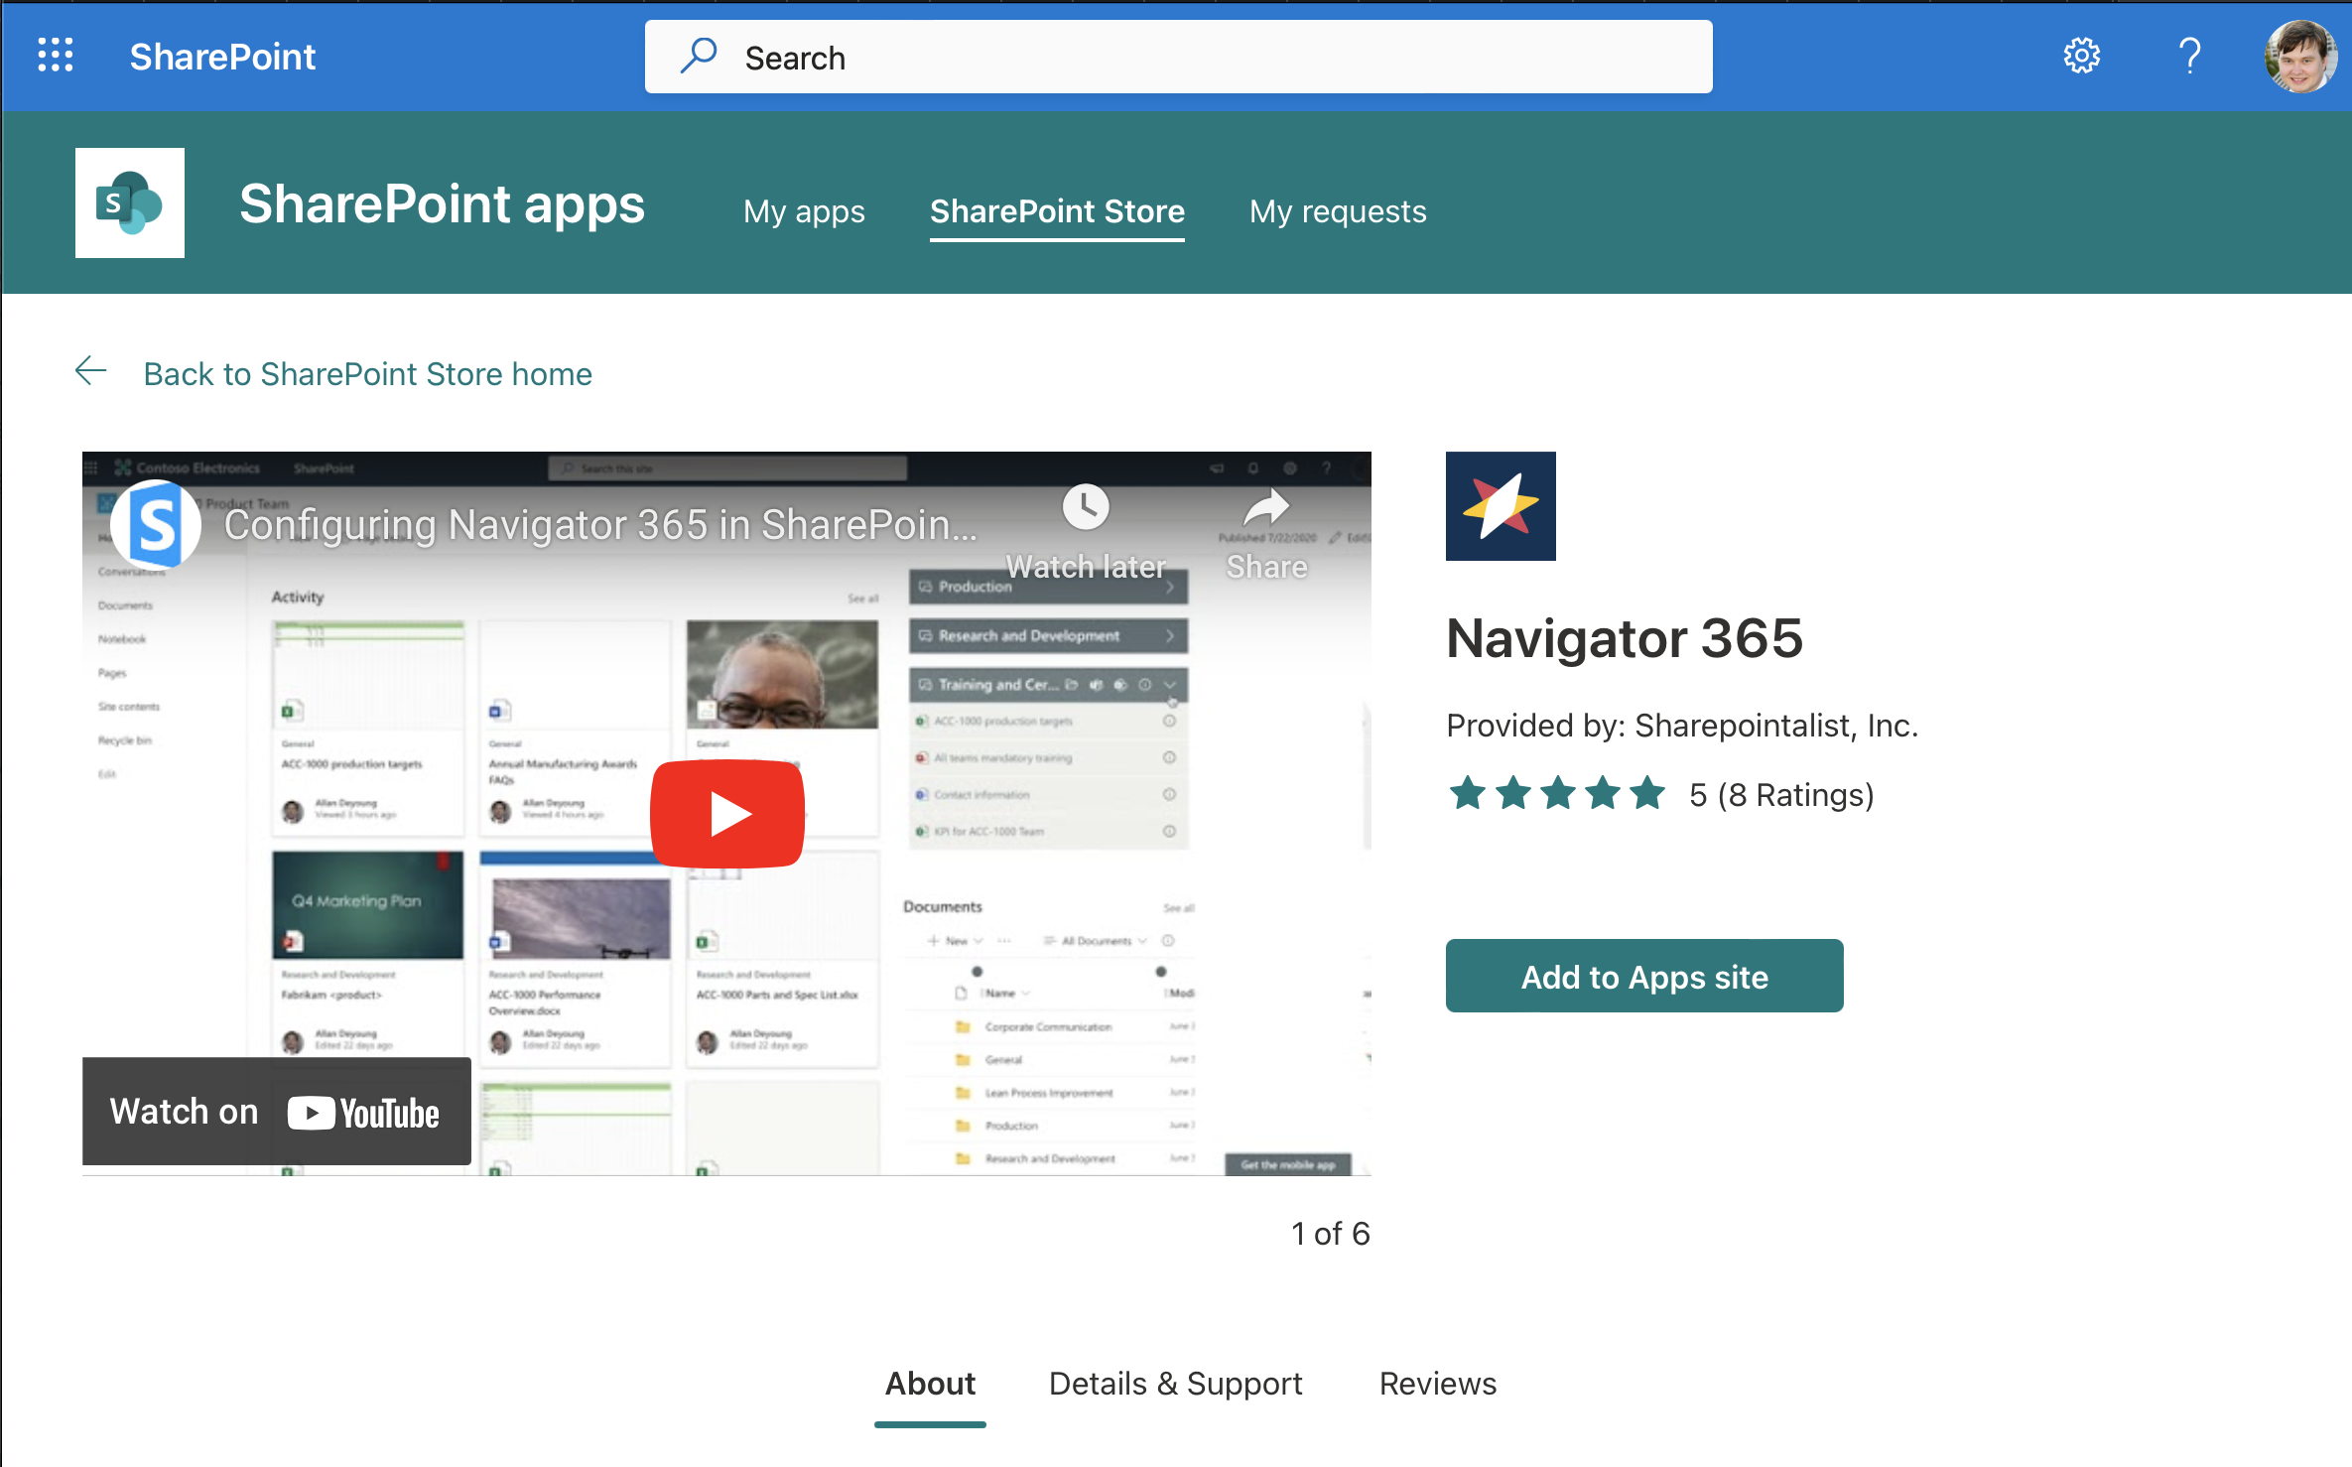
Task: Play the Navigator 365 YouTube video
Action: coord(727,814)
